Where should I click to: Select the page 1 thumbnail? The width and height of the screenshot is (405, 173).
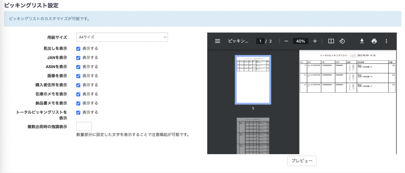(253, 80)
